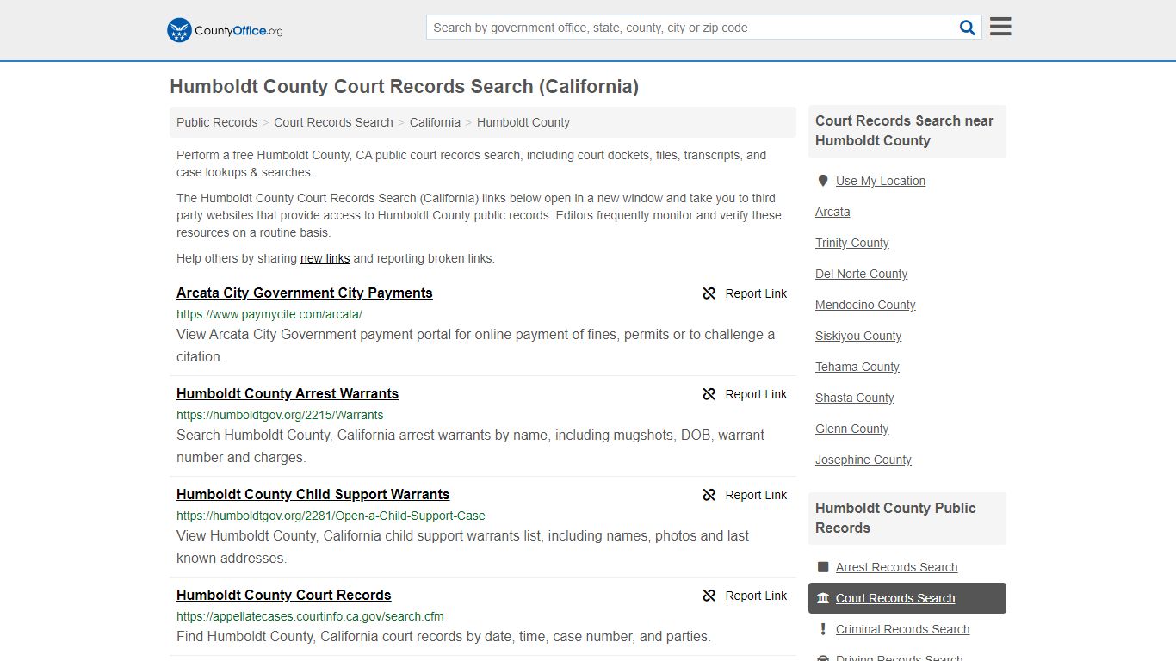Click the exclamation icon for Criminal Records Search
This screenshot has height=661, width=1176.
coord(823,629)
